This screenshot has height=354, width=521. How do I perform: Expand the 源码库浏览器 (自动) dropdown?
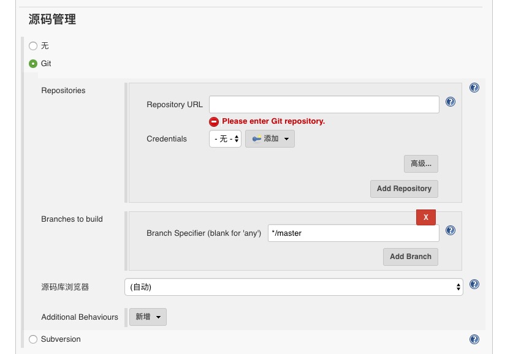pos(294,287)
